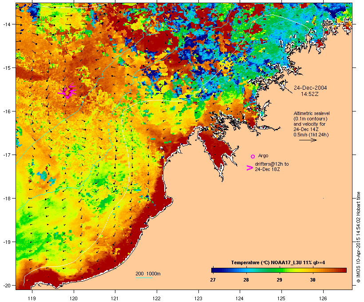Click the cyan 200m isobath legend line

click(x=144, y=278)
